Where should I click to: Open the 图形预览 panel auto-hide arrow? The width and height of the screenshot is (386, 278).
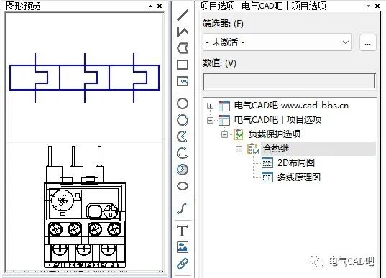click(x=151, y=6)
